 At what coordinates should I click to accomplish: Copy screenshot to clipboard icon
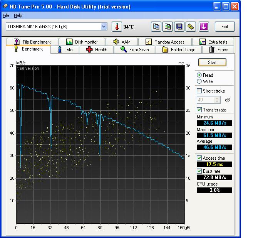click(x=168, y=27)
